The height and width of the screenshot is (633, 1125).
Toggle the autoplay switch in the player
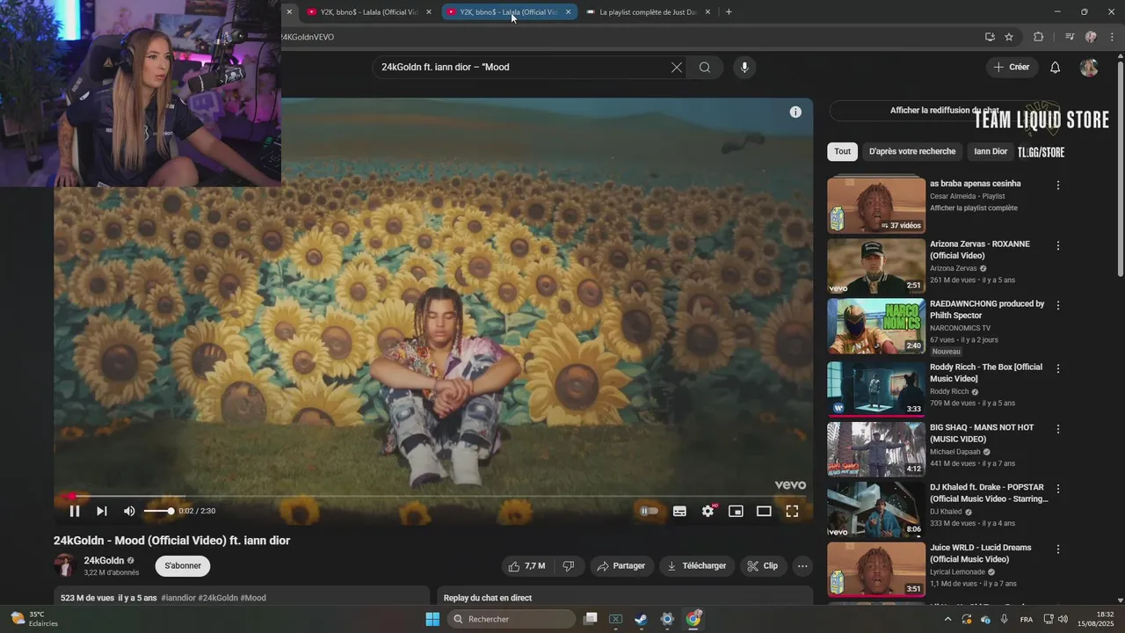pos(649,511)
